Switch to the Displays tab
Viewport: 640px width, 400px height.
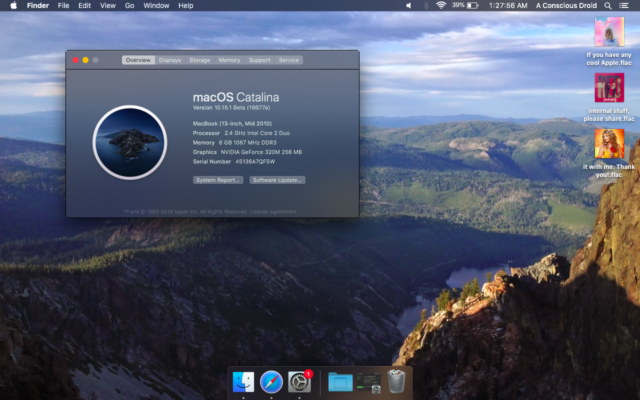[x=170, y=60]
